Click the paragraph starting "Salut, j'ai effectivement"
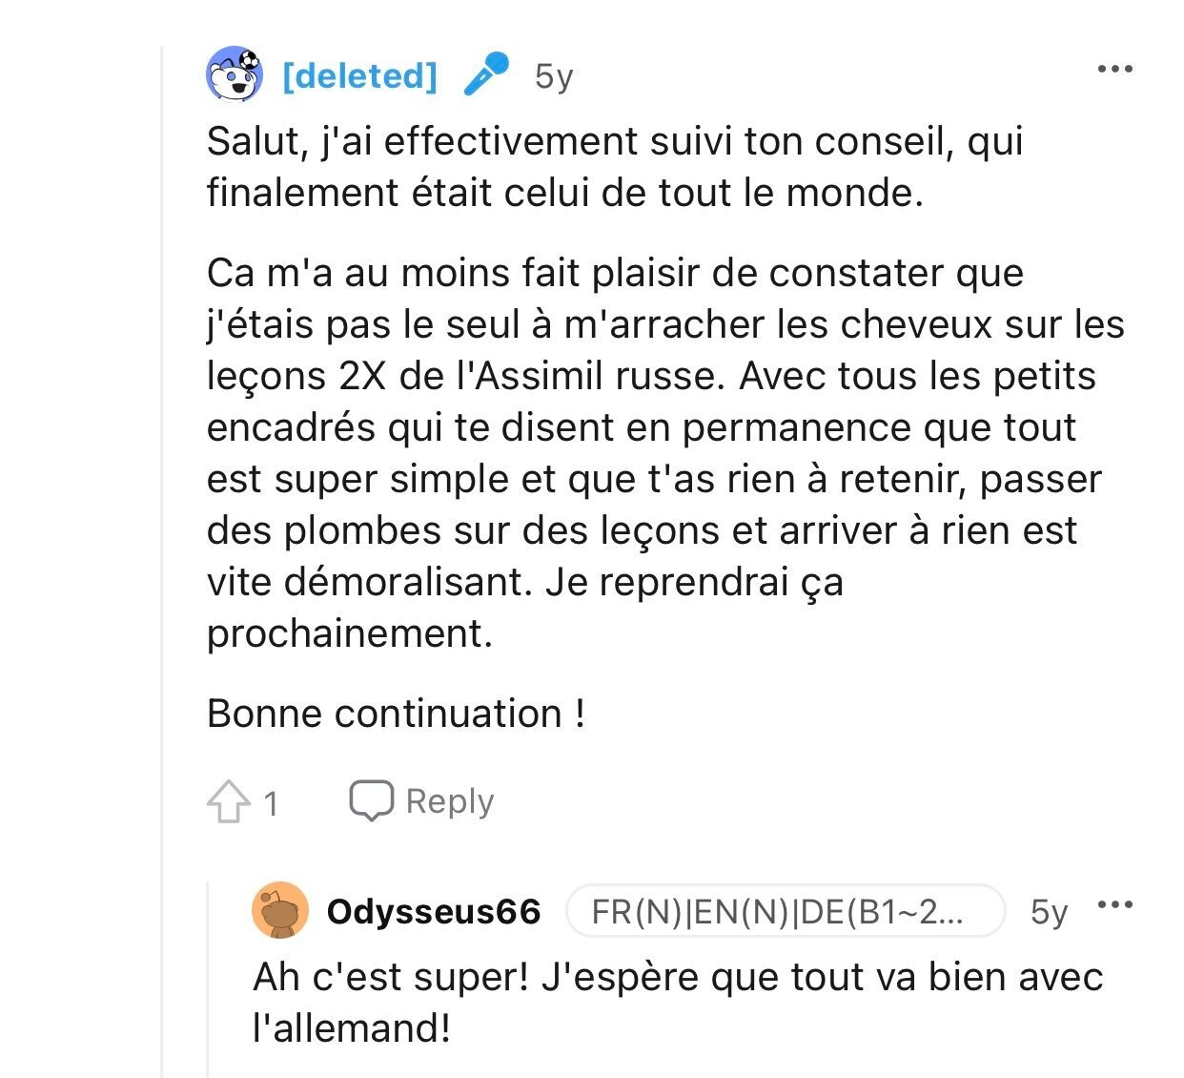The width and height of the screenshot is (1184, 1078). (615, 167)
